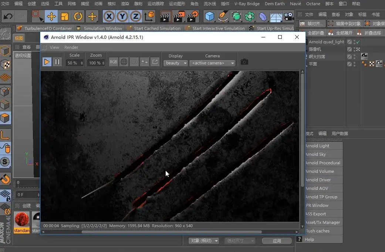The height and width of the screenshot is (252, 385).
Task: Click the coordinate system icon
Action: pyautogui.click(x=149, y=16)
